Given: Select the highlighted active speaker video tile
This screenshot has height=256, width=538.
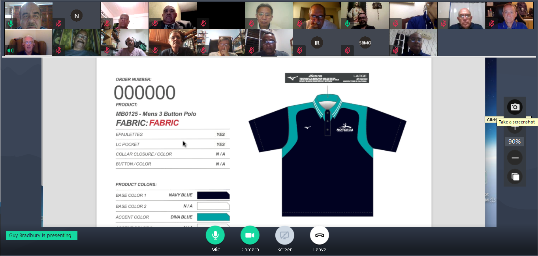Looking at the screenshot, I should (x=28, y=42).
